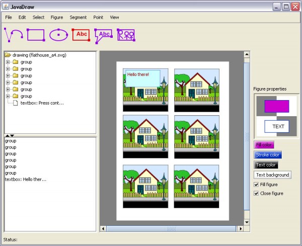Image resolution: width=302 pixels, height=246 pixels.
Task: Click the canvas vertical scrollbar down arrow
Action: pyautogui.click(x=247, y=222)
